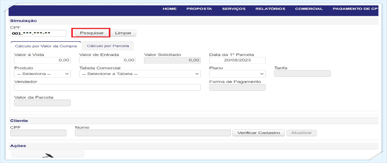387x163 pixels.
Task: Click the Pesquisar button
Action: (92, 33)
